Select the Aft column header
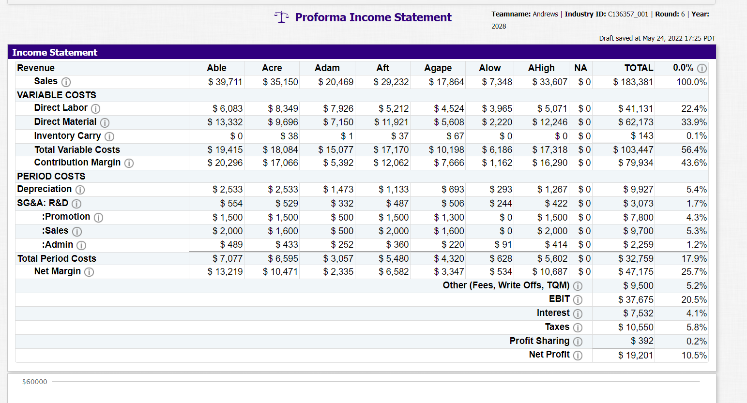The width and height of the screenshot is (747, 403). tap(382, 68)
